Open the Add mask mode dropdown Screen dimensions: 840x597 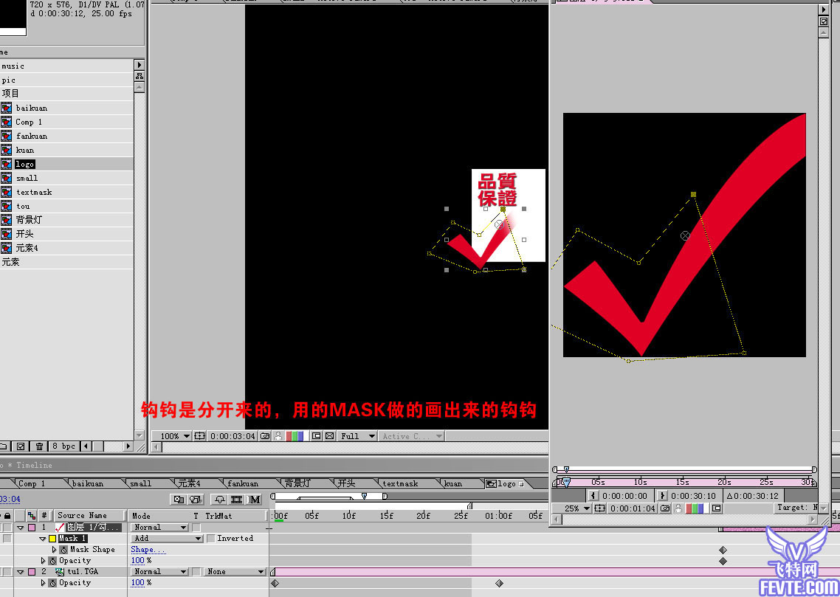point(167,539)
